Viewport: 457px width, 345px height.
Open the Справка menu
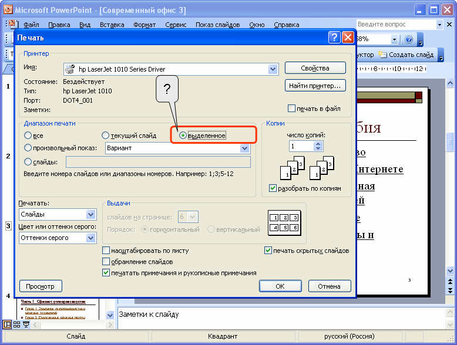point(287,25)
